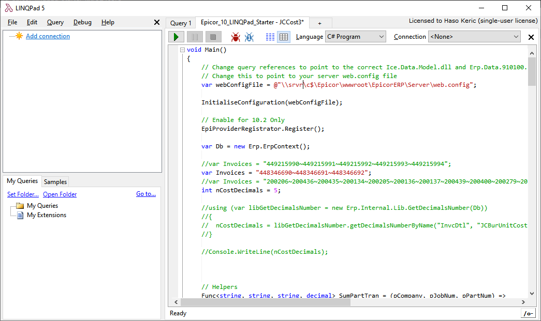Click the InitialiseConfiguration(webConfigFile); line
Screen dimensions: 541x321
(x=272, y=103)
